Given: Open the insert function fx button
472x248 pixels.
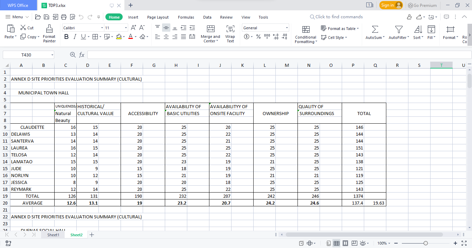Looking at the screenshot, I should (x=82, y=55).
